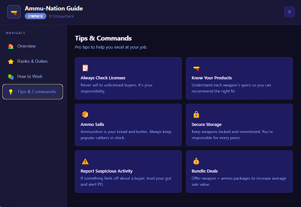
Task: Click the Ammo Sells card title
Action: point(92,125)
